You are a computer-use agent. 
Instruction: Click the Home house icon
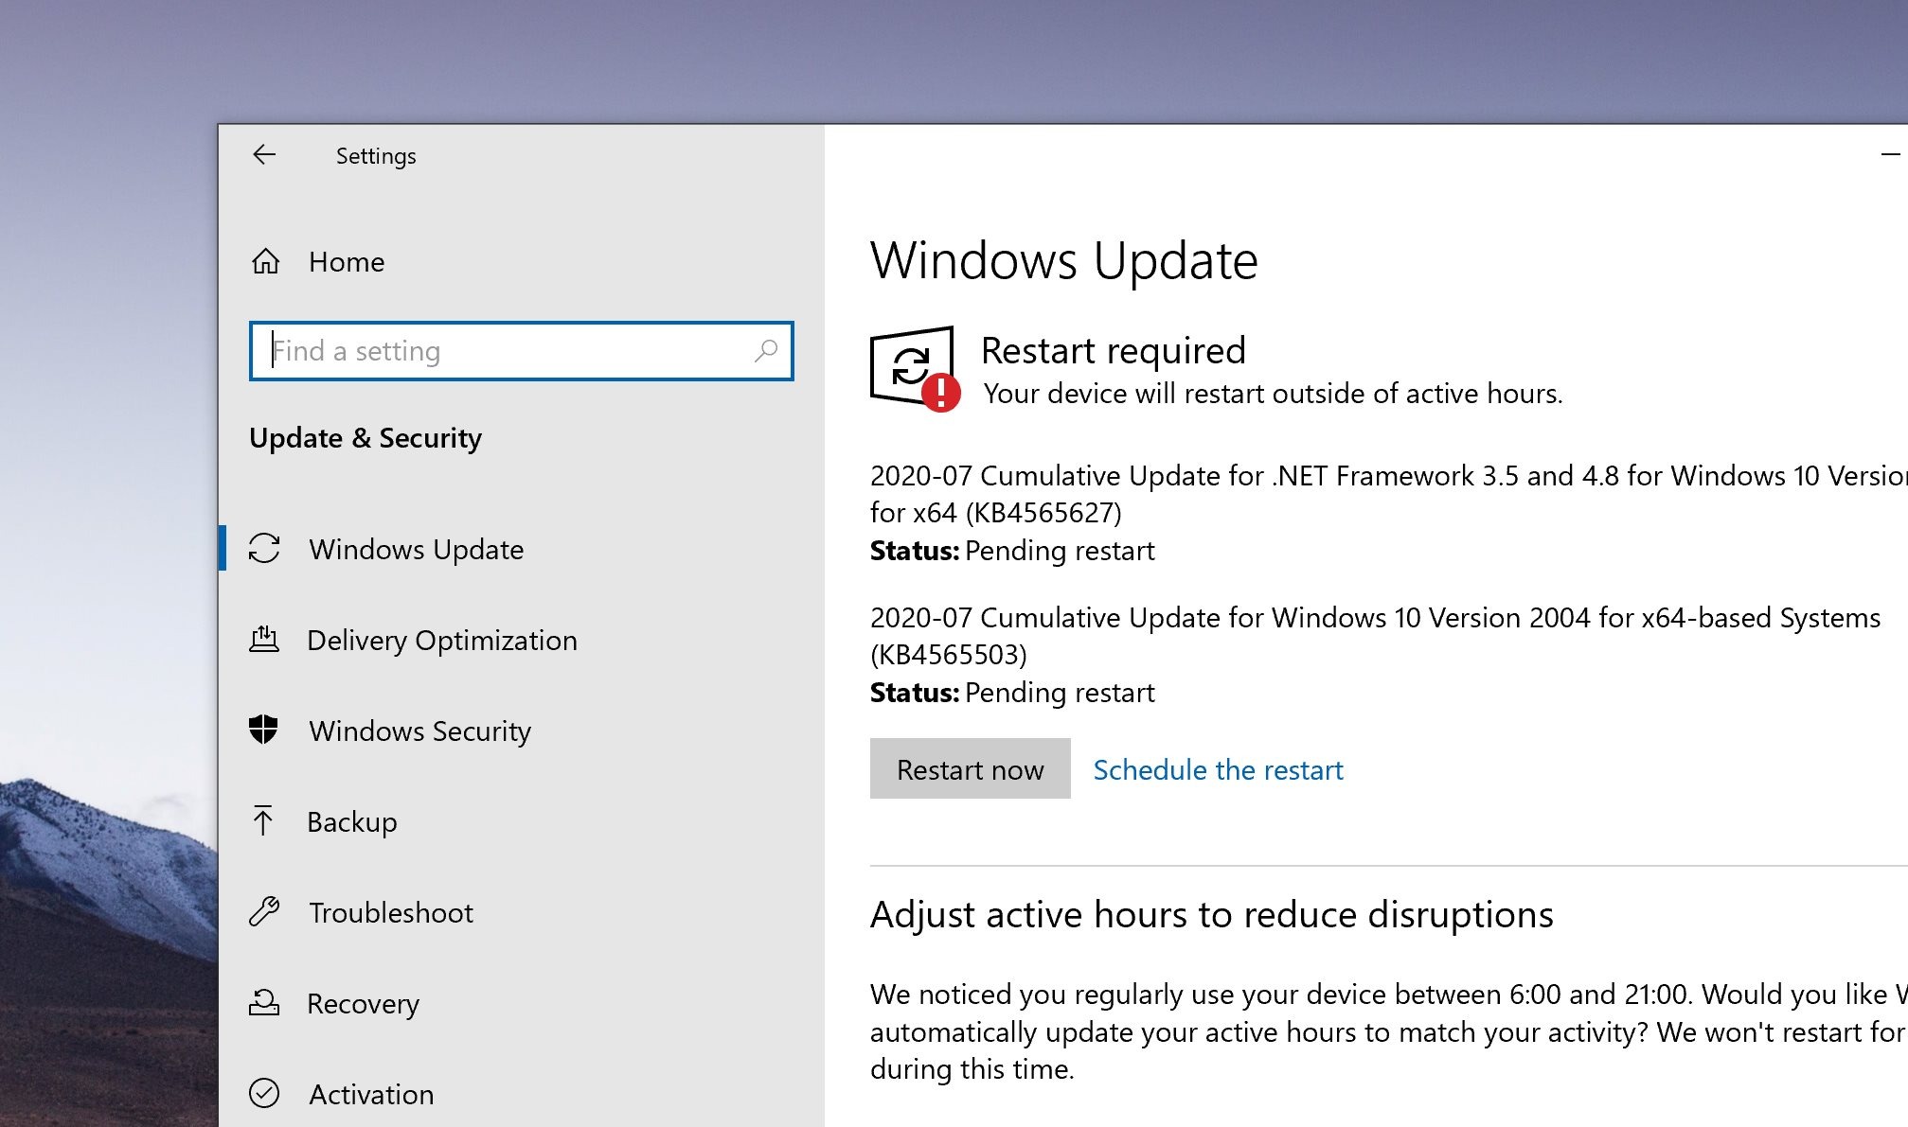pyautogui.click(x=266, y=261)
